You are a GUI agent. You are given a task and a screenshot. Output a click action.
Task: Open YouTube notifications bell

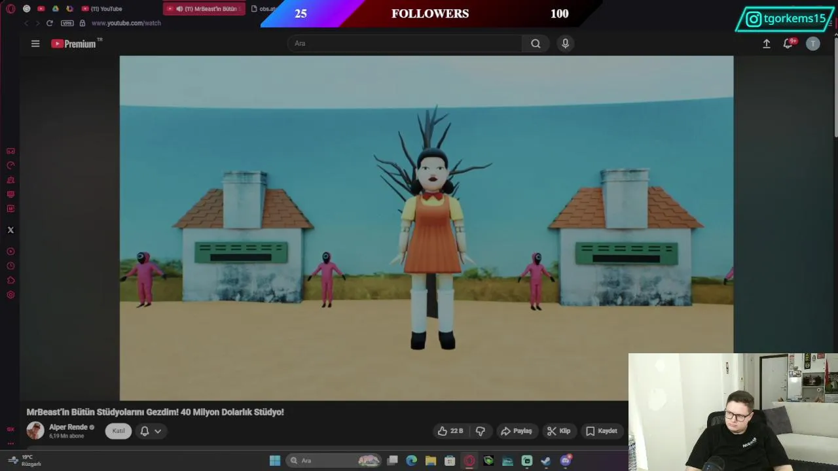point(788,43)
